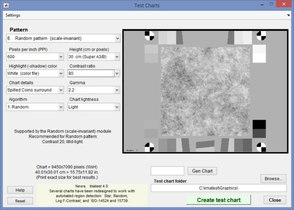294x210 pixels.
Task: Click the empty field beside Gen Chart
Action: [167, 171]
